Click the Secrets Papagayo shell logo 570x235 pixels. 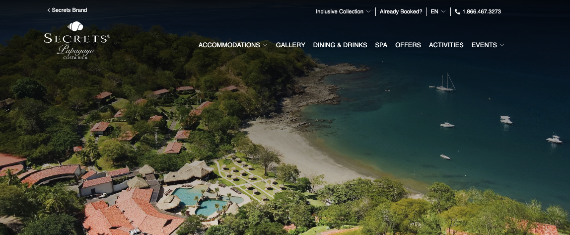tap(75, 26)
